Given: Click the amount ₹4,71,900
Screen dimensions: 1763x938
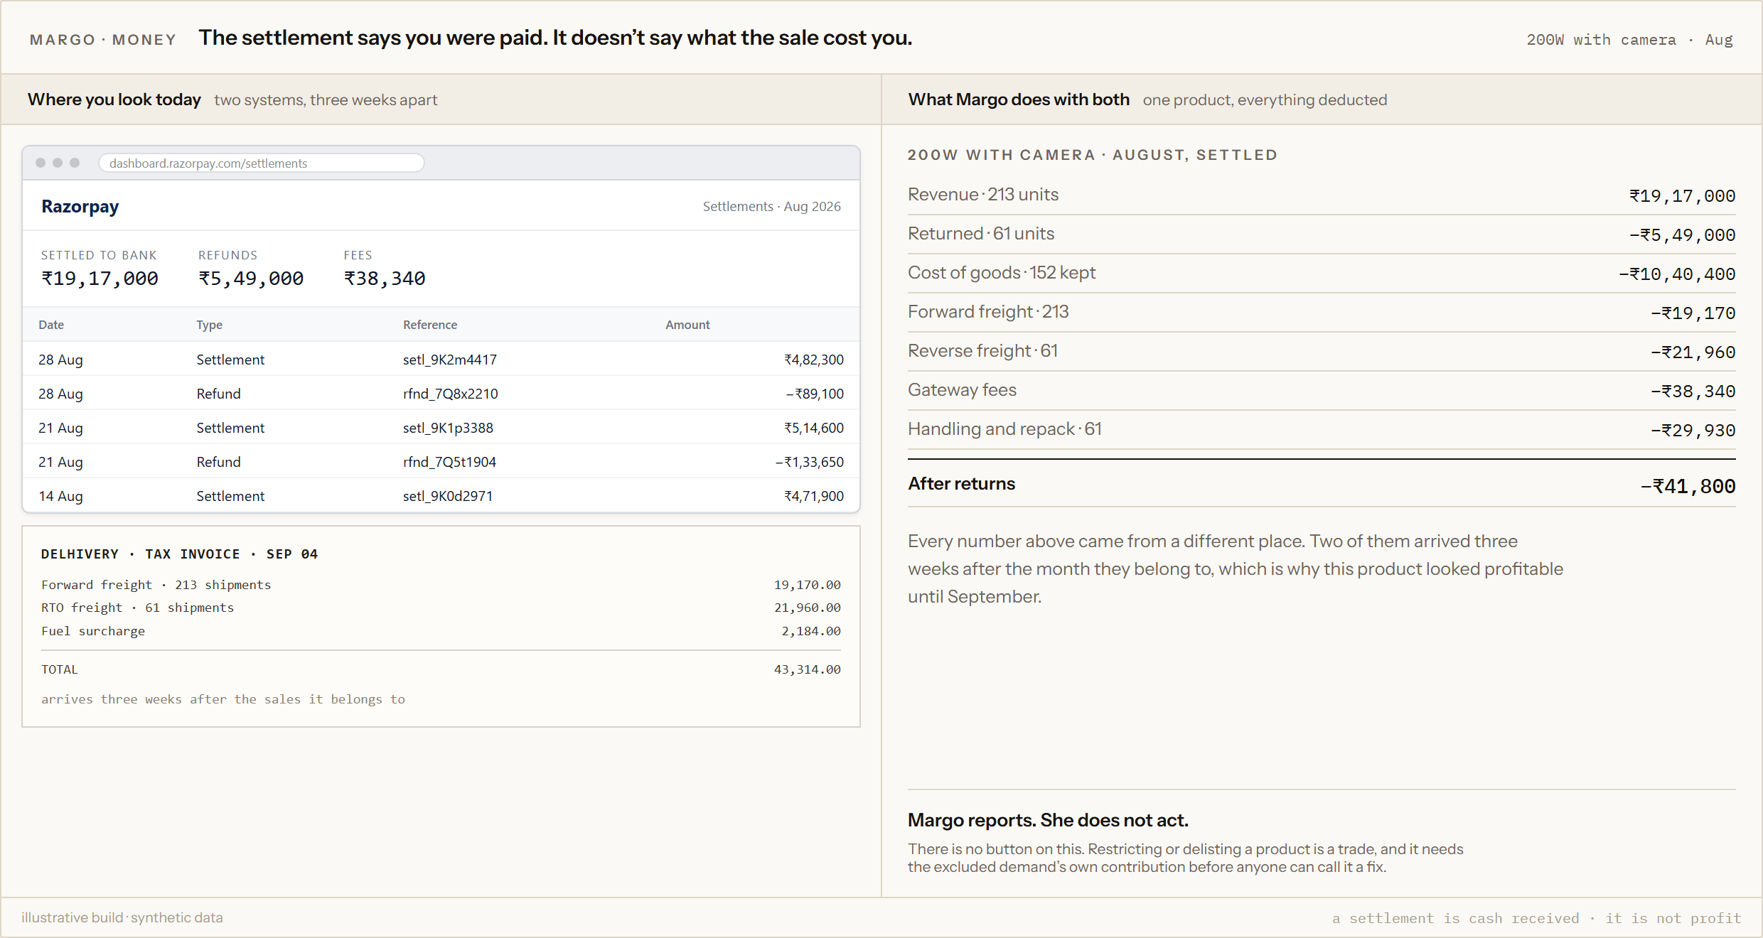Looking at the screenshot, I should [x=814, y=496].
